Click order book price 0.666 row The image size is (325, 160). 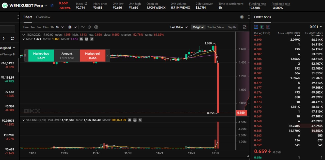coord(288,126)
